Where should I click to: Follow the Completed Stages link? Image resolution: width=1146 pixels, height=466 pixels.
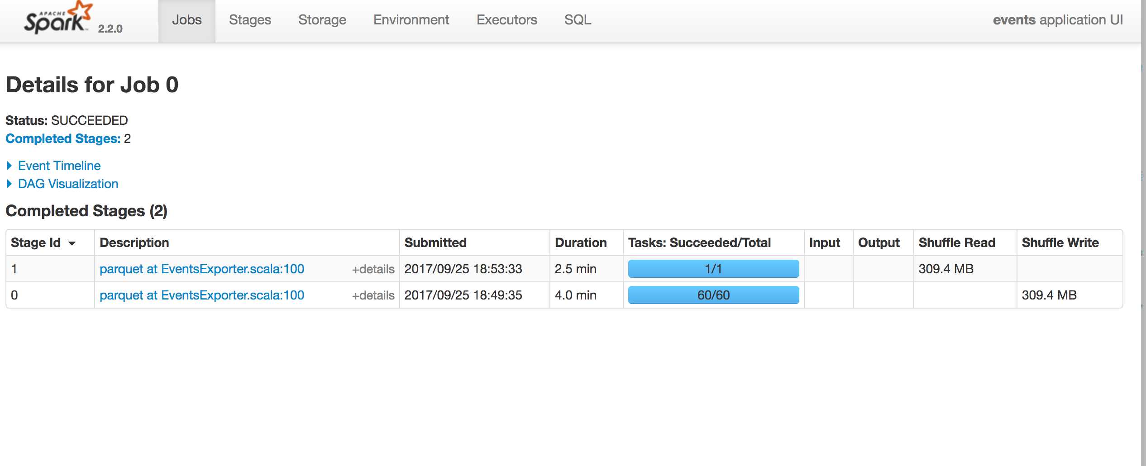(63, 138)
